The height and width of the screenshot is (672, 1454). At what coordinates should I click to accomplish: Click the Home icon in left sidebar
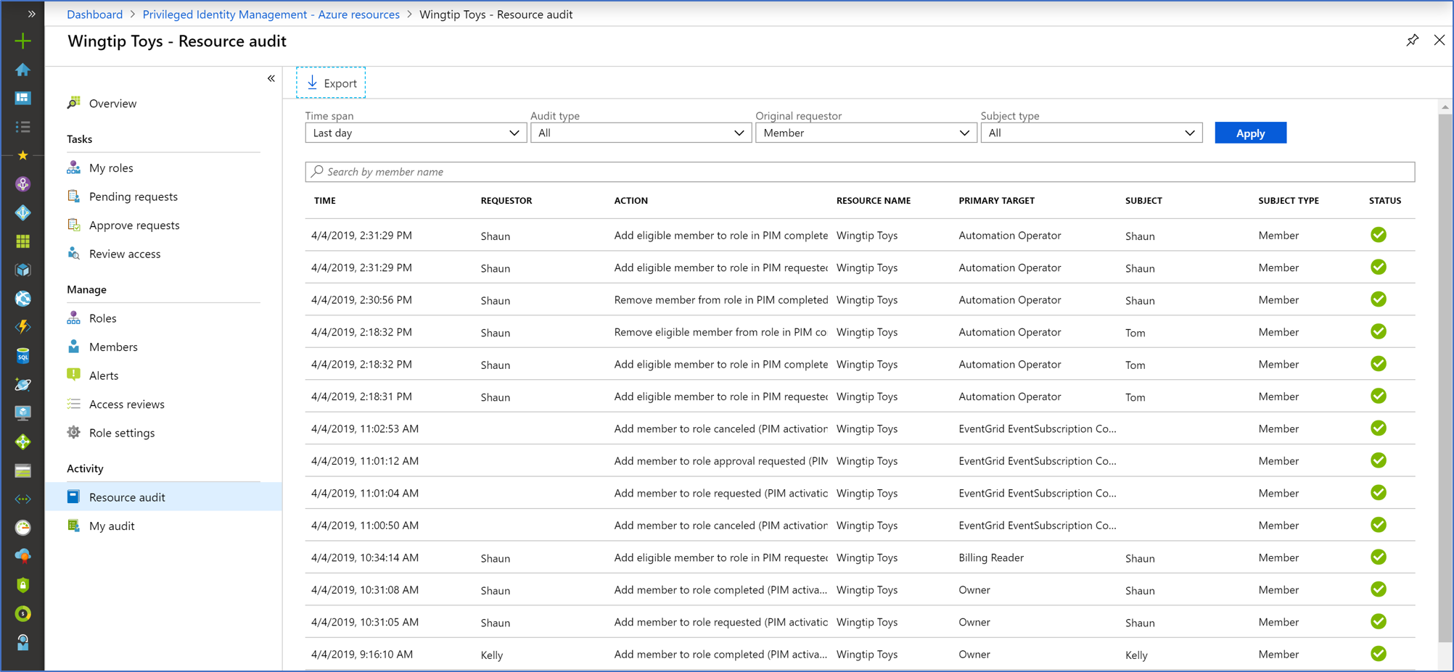[x=22, y=70]
